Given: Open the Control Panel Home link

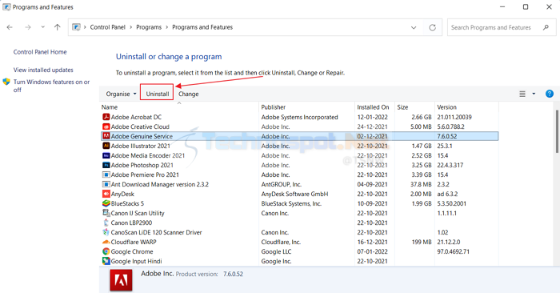Looking at the screenshot, I should coord(40,52).
